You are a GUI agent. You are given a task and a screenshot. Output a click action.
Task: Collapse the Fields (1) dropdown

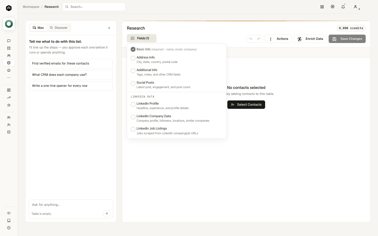click(141, 38)
